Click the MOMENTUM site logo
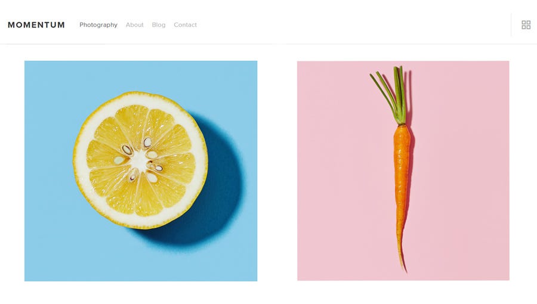The width and height of the screenshot is (537, 304). point(36,25)
